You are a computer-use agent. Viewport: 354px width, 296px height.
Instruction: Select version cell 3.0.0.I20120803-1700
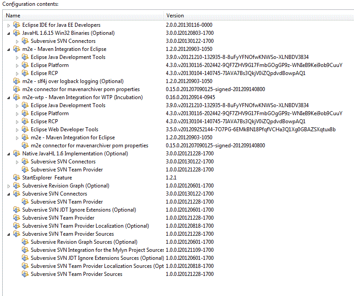[190, 33]
